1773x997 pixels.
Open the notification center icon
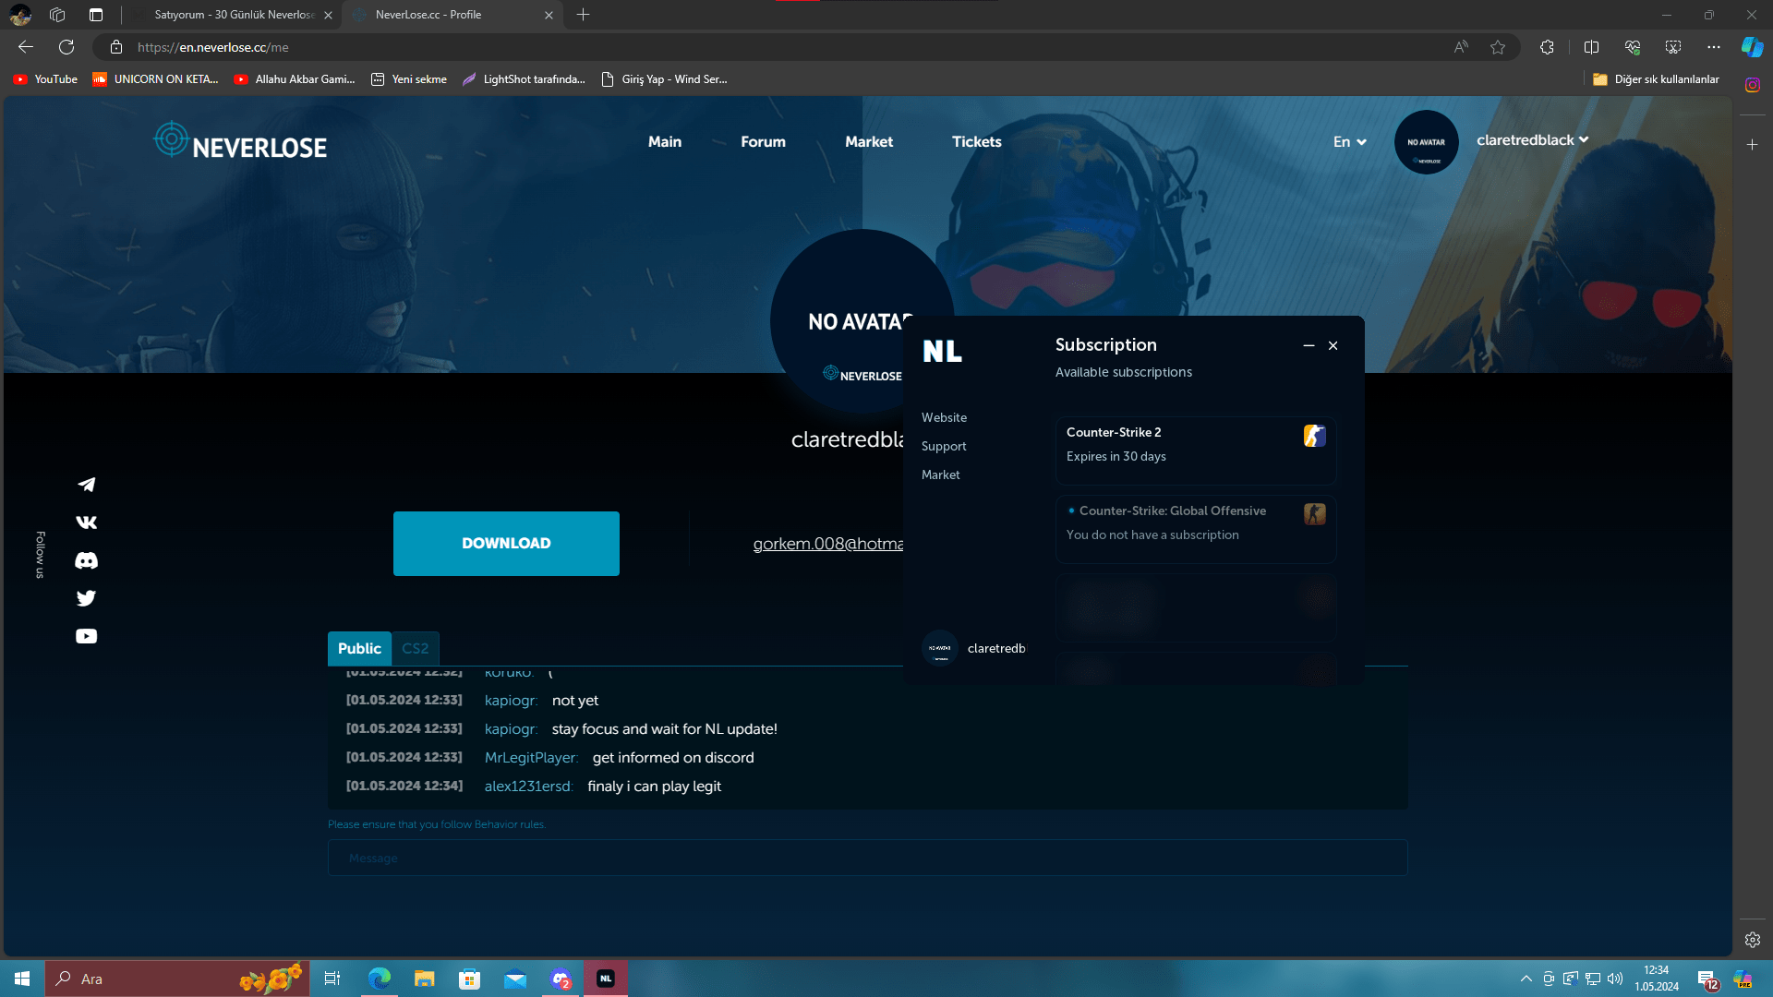(1707, 979)
